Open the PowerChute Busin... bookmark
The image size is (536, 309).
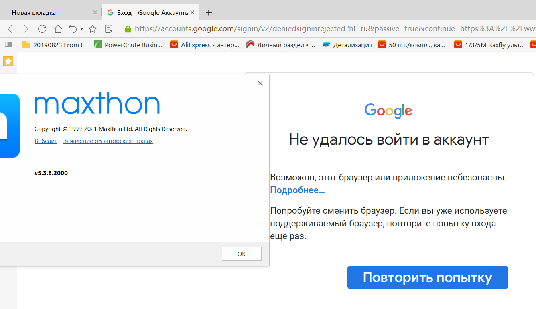tap(128, 45)
